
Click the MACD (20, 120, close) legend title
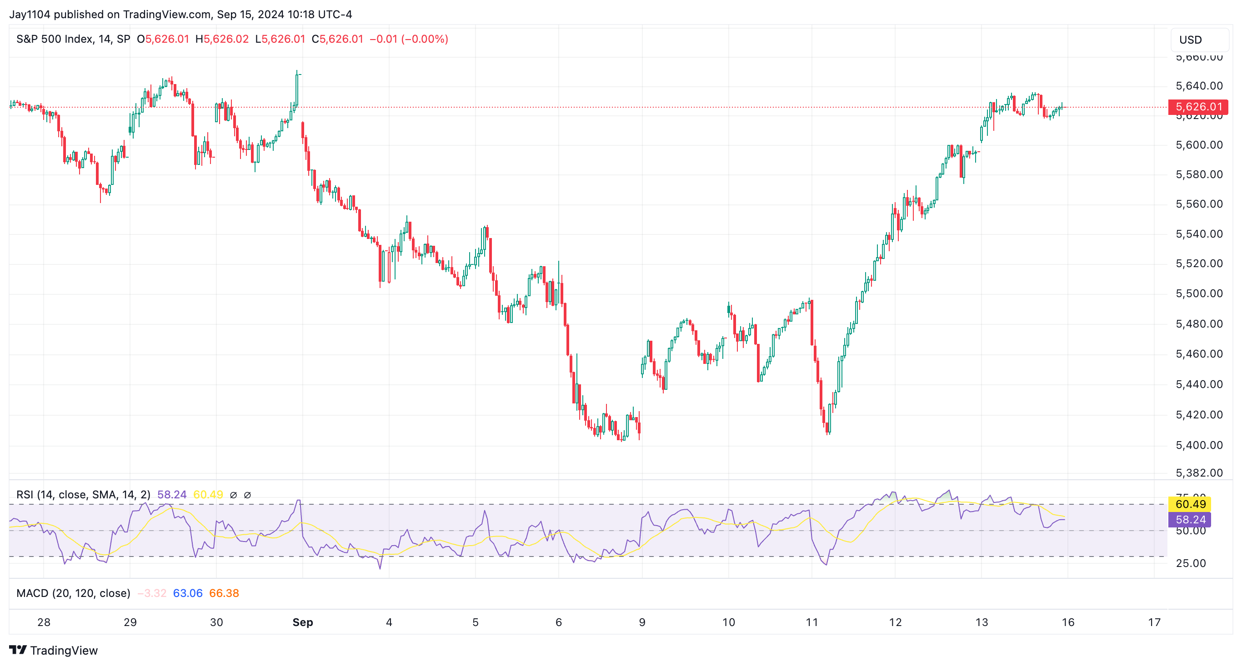(x=73, y=593)
